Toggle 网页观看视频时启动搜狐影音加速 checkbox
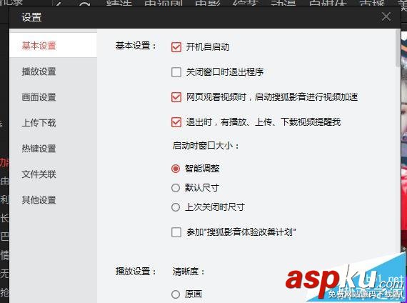407x303 pixels. click(176, 97)
